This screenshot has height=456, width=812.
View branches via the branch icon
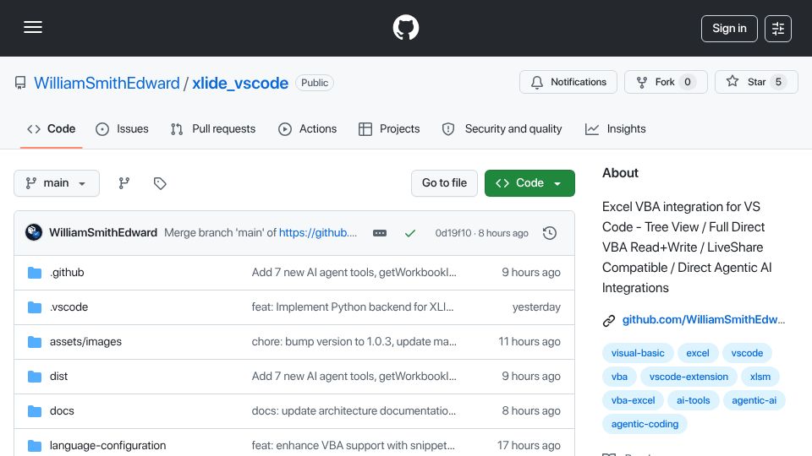[123, 183]
